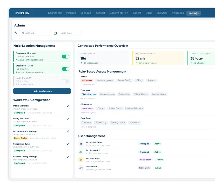
Task: Click the Full Access tag under Admin
Action: (x=87, y=80)
